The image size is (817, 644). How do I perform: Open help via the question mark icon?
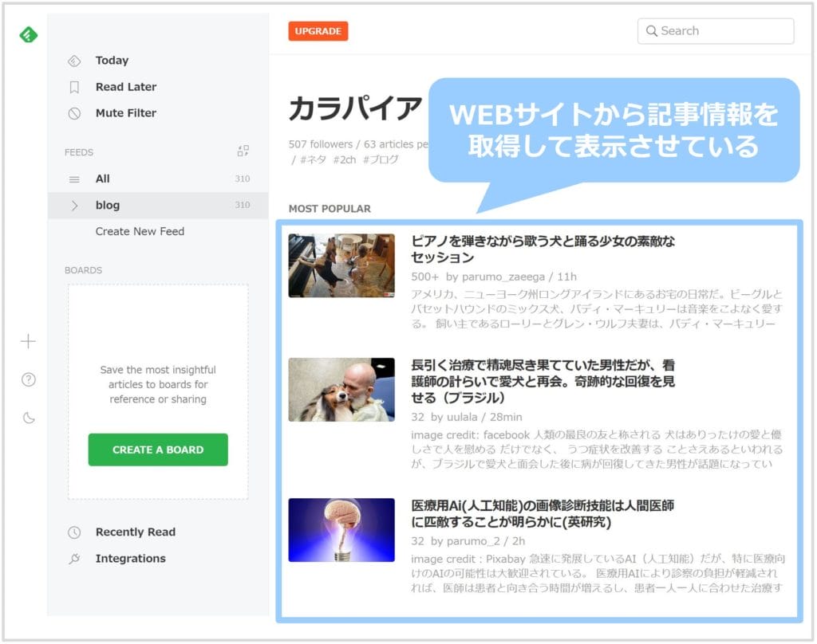tap(29, 379)
